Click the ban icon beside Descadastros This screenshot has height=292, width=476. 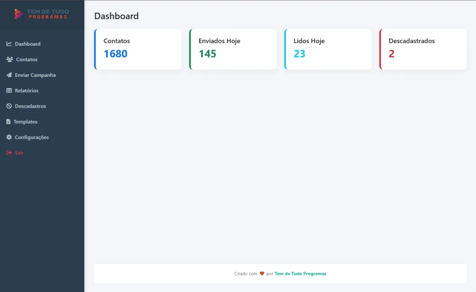pos(9,106)
